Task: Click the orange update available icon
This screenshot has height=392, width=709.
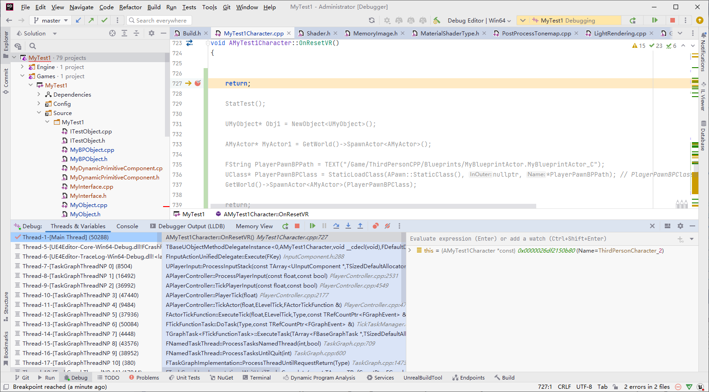Action: pyautogui.click(x=700, y=20)
